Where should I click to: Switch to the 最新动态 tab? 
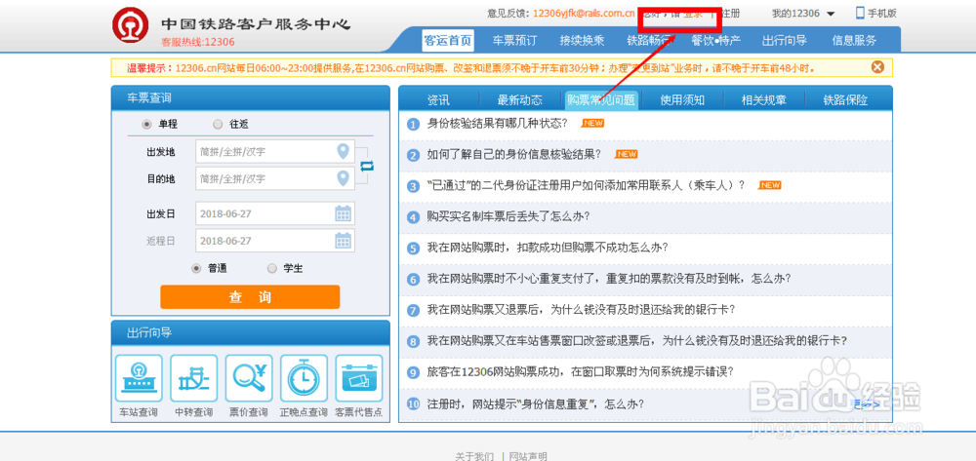520,100
